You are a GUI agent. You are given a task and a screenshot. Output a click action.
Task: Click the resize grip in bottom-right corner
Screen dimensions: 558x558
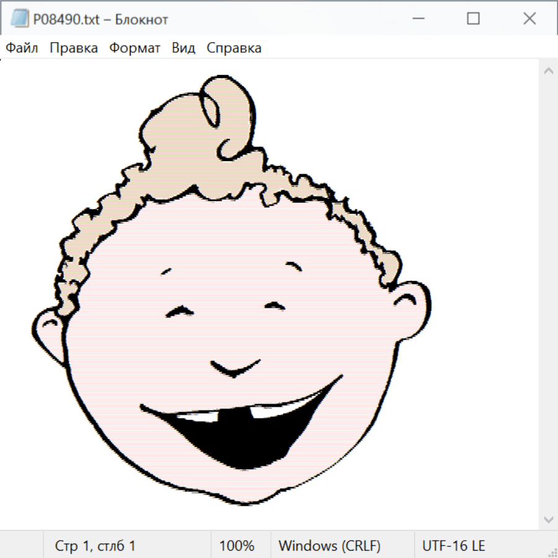552,552
